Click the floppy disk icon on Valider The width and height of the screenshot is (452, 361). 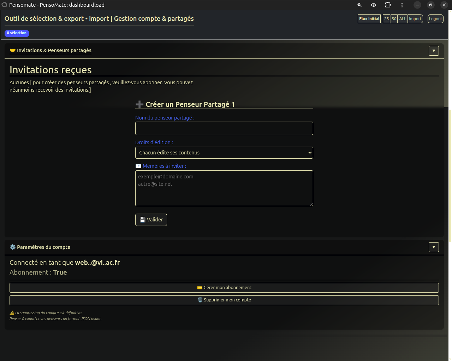142,219
